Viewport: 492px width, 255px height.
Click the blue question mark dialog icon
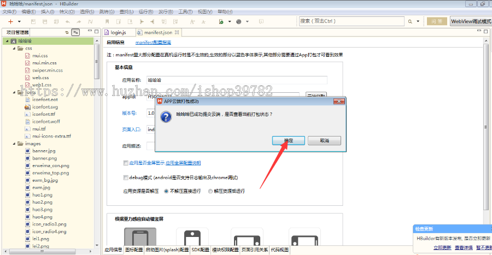click(166, 117)
